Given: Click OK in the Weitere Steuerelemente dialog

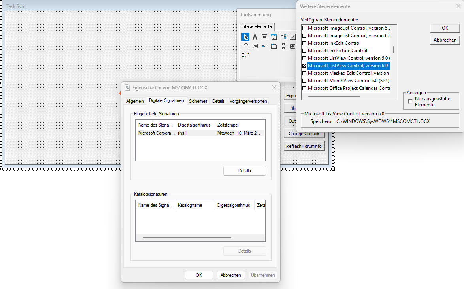Looking at the screenshot, I should pyautogui.click(x=445, y=28).
